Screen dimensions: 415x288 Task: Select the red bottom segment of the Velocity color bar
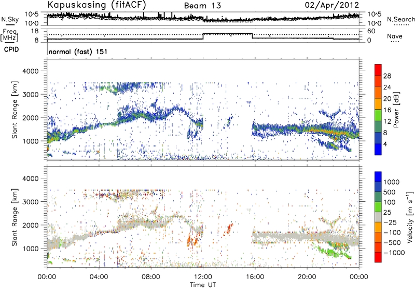(x=378, y=257)
